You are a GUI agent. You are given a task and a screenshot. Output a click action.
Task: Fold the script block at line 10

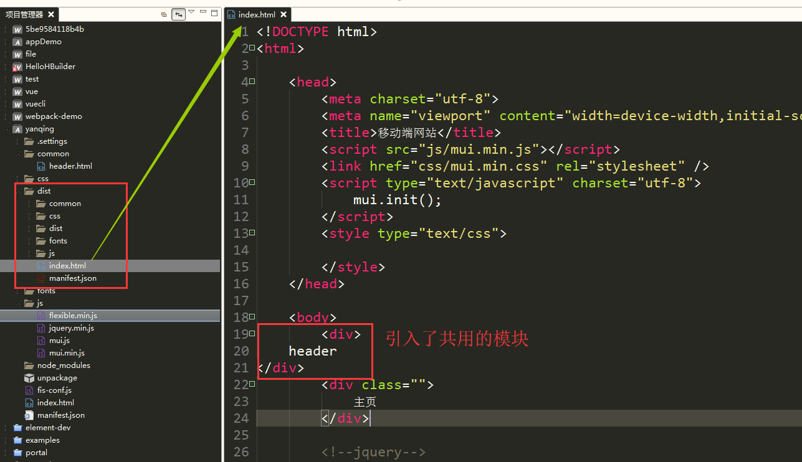coord(252,182)
